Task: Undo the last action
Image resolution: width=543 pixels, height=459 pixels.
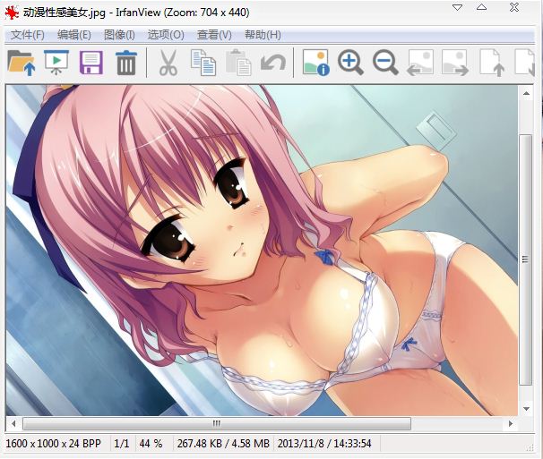Action: [x=272, y=63]
